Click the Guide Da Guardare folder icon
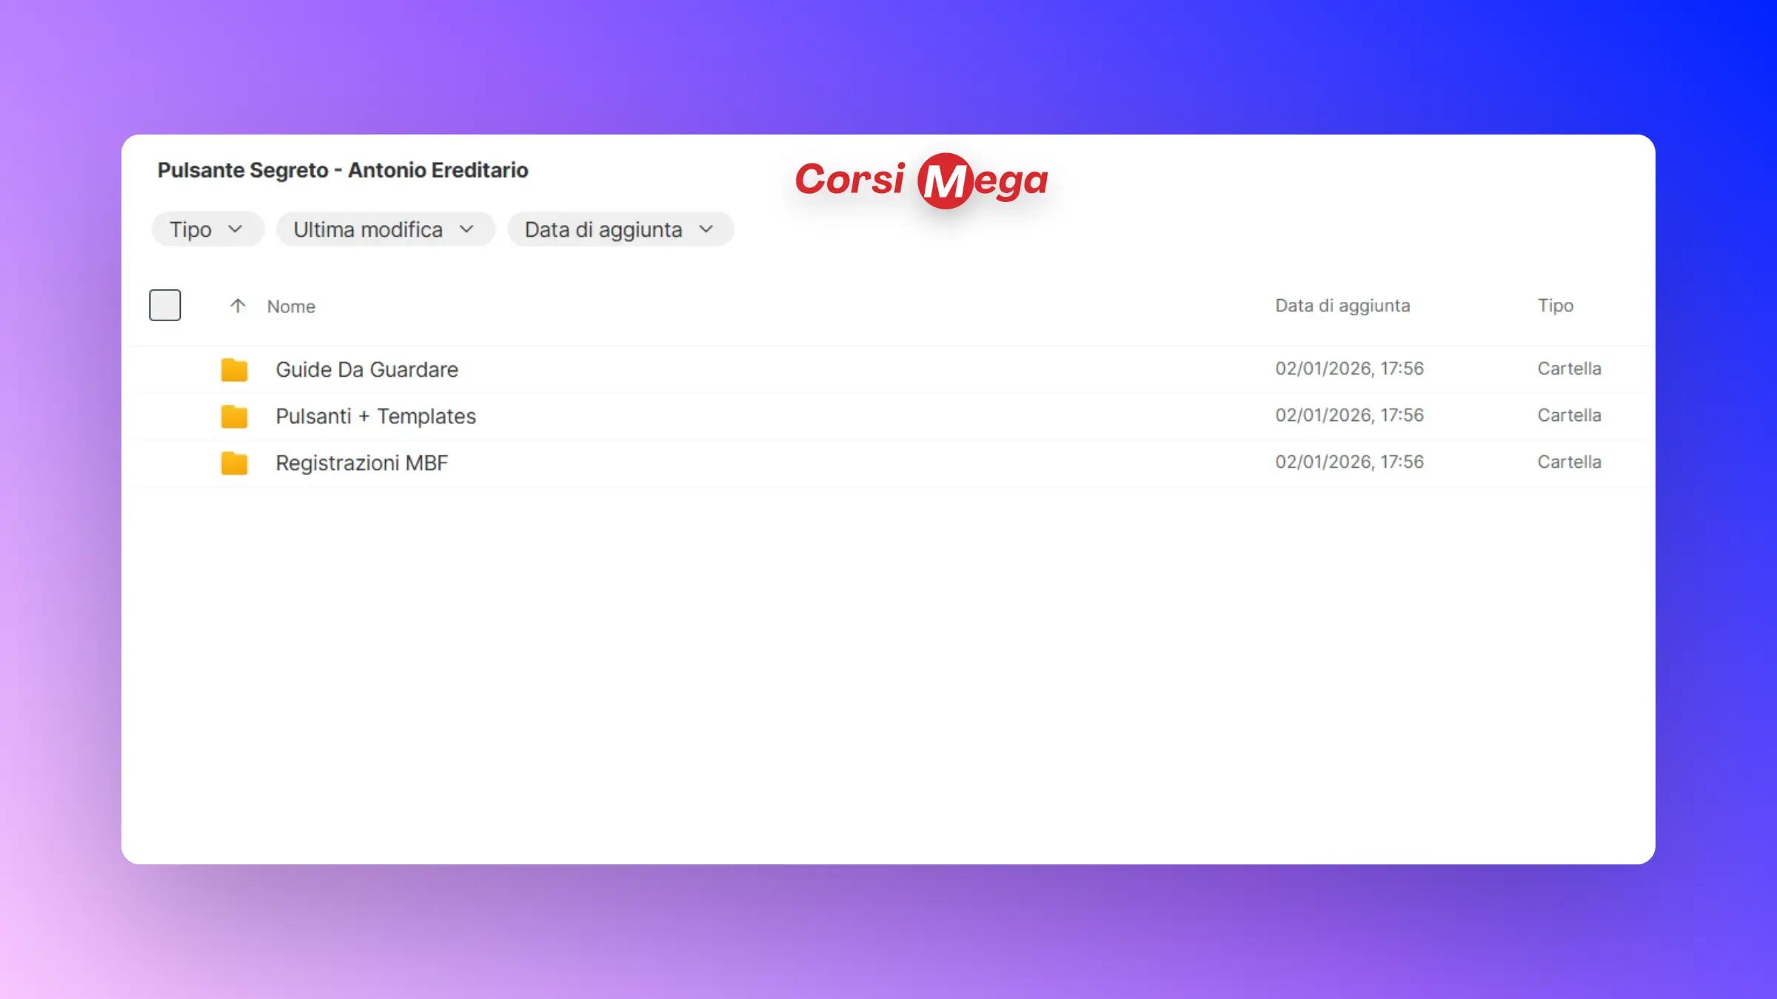 coord(234,369)
